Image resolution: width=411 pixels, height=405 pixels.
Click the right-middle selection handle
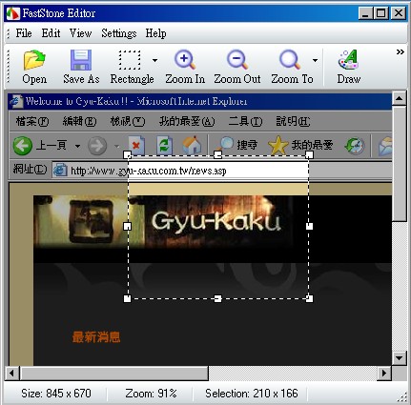point(309,226)
